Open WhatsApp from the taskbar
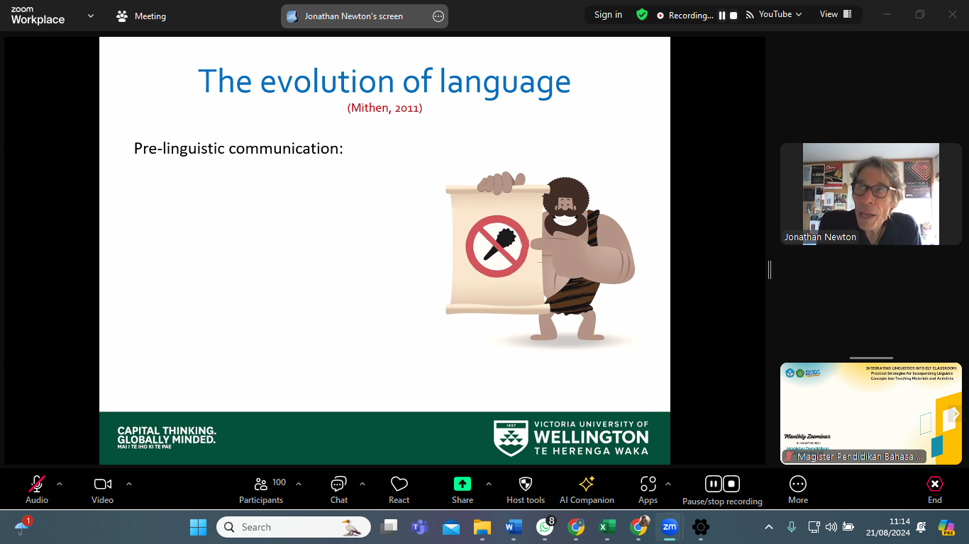This screenshot has width=969, height=544. pyautogui.click(x=544, y=527)
